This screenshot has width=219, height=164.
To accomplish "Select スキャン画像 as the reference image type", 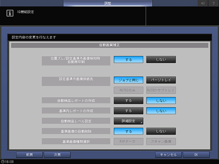I will 161,142.
